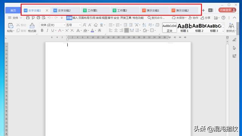Click the sort A-Z icon
This screenshot has width=242, height=136.
(144, 25)
